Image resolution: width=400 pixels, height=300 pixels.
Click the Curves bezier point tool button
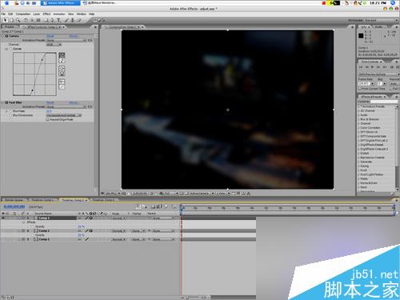[62, 55]
